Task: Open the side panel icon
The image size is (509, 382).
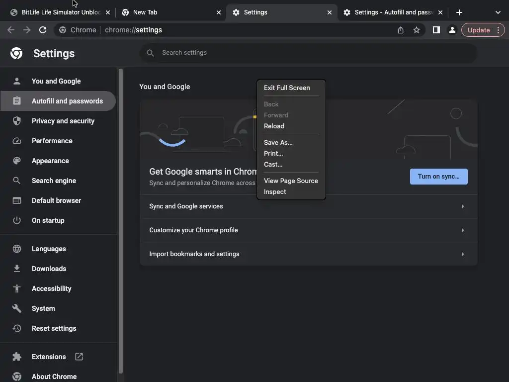Action: (436, 30)
